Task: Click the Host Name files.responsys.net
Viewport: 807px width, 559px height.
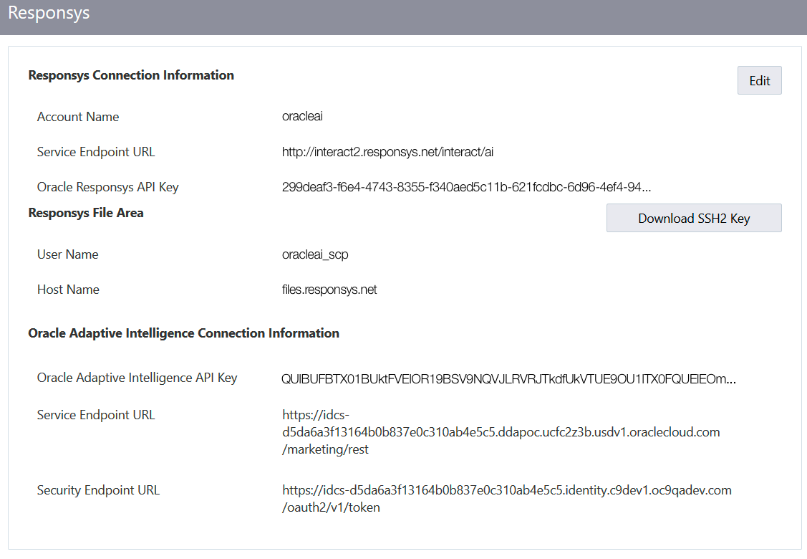Action: [x=331, y=289]
